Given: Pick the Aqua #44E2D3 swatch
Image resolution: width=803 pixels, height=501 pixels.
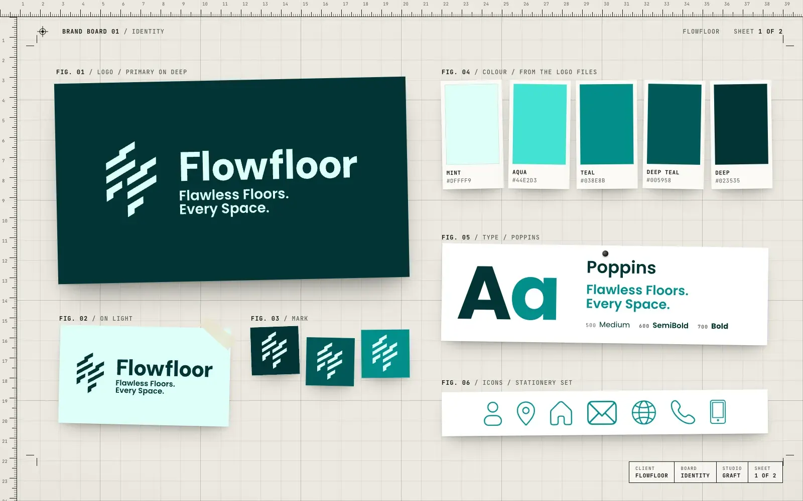Looking at the screenshot, I should (x=540, y=134).
